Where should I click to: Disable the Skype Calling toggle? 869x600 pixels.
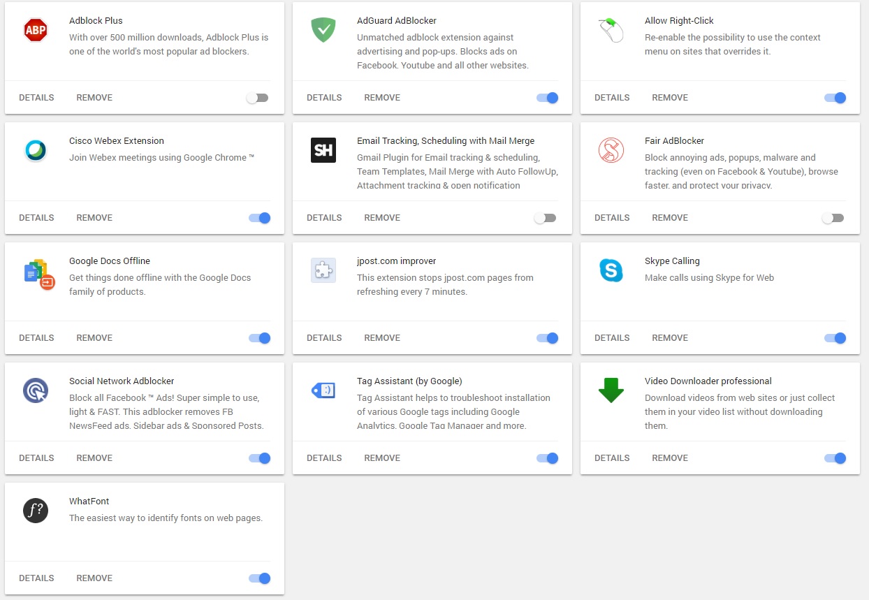835,338
